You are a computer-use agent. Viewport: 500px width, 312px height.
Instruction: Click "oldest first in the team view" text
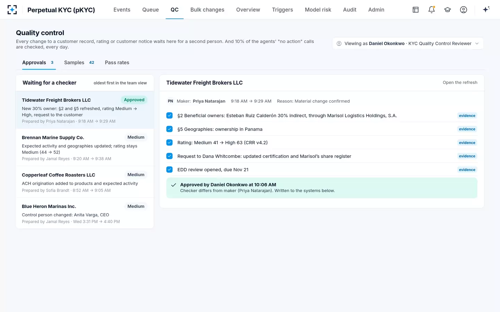(120, 83)
